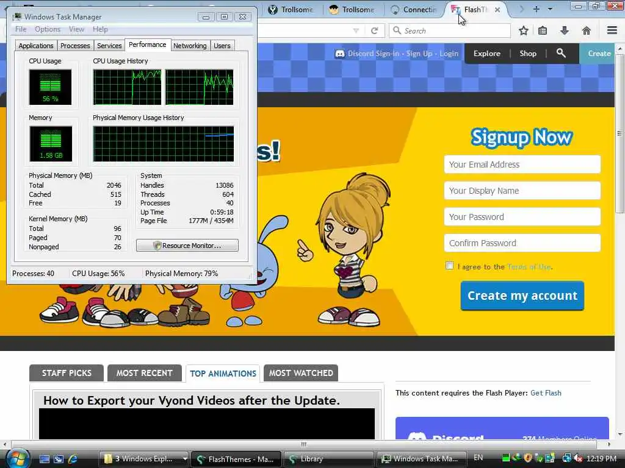The width and height of the screenshot is (625, 468).
Task: Switch to FlashThemes taskbar button
Action: pyautogui.click(x=236, y=459)
